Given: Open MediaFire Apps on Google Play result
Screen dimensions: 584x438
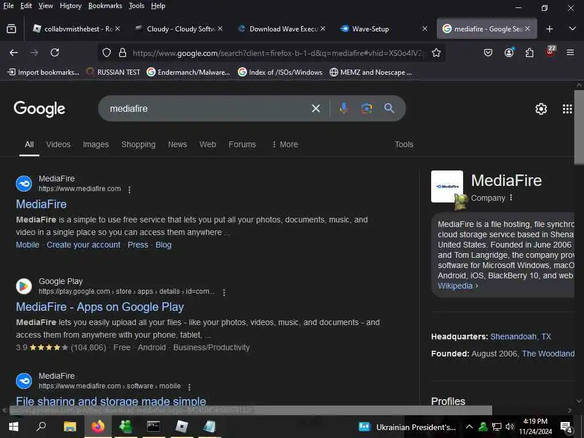Looking at the screenshot, I should coord(100,307).
